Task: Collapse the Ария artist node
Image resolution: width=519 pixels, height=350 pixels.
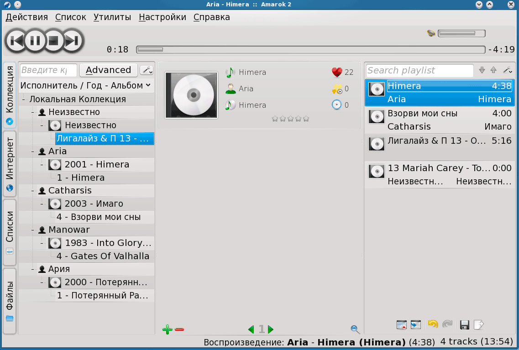Action: tap(33, 269)
